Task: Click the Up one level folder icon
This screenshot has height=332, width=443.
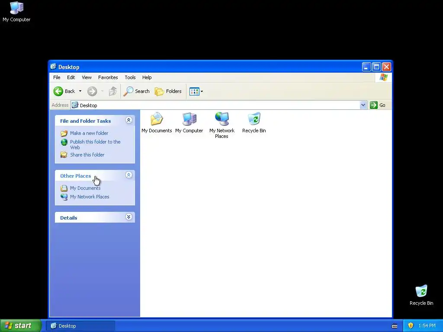Action: click(113, 91)
